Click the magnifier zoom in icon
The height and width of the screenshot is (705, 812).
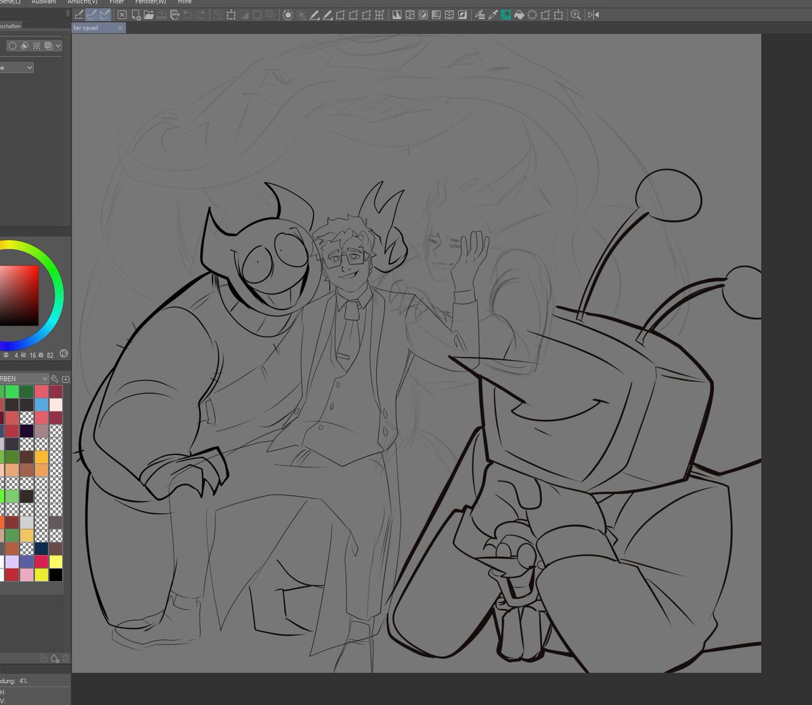click(x=576, y=15)
